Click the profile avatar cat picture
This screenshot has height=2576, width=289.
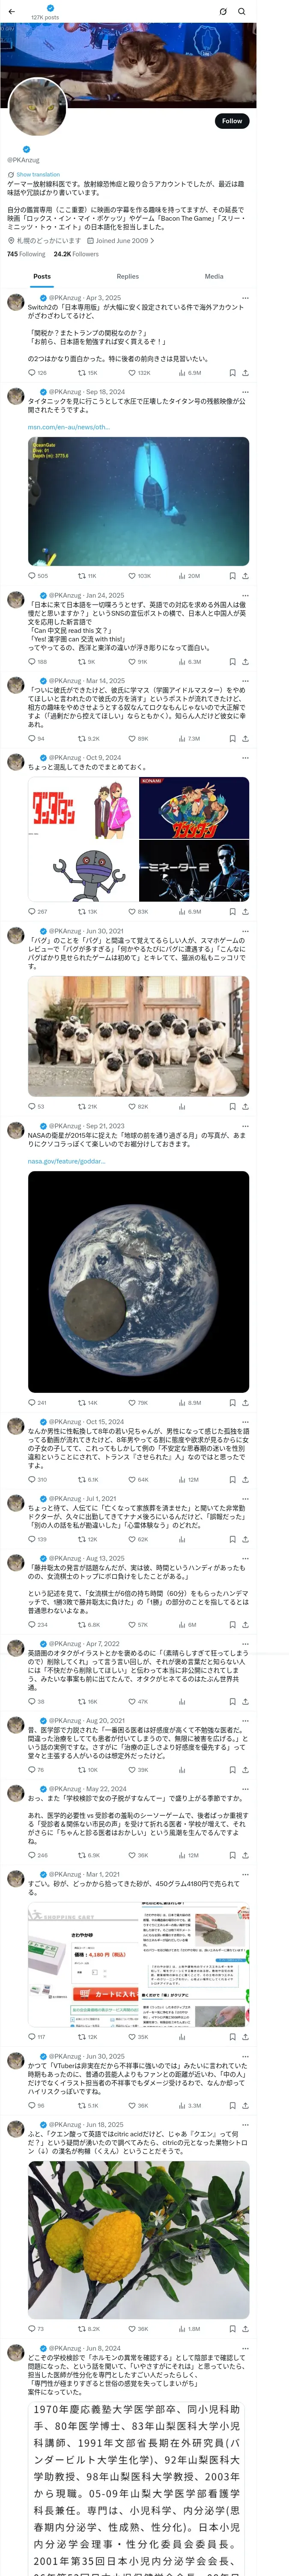[x=37, y=106]
